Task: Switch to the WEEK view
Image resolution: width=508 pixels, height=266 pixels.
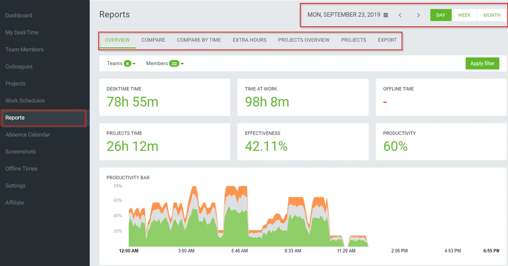Action: pyautogui.click(x=464, y=15)
